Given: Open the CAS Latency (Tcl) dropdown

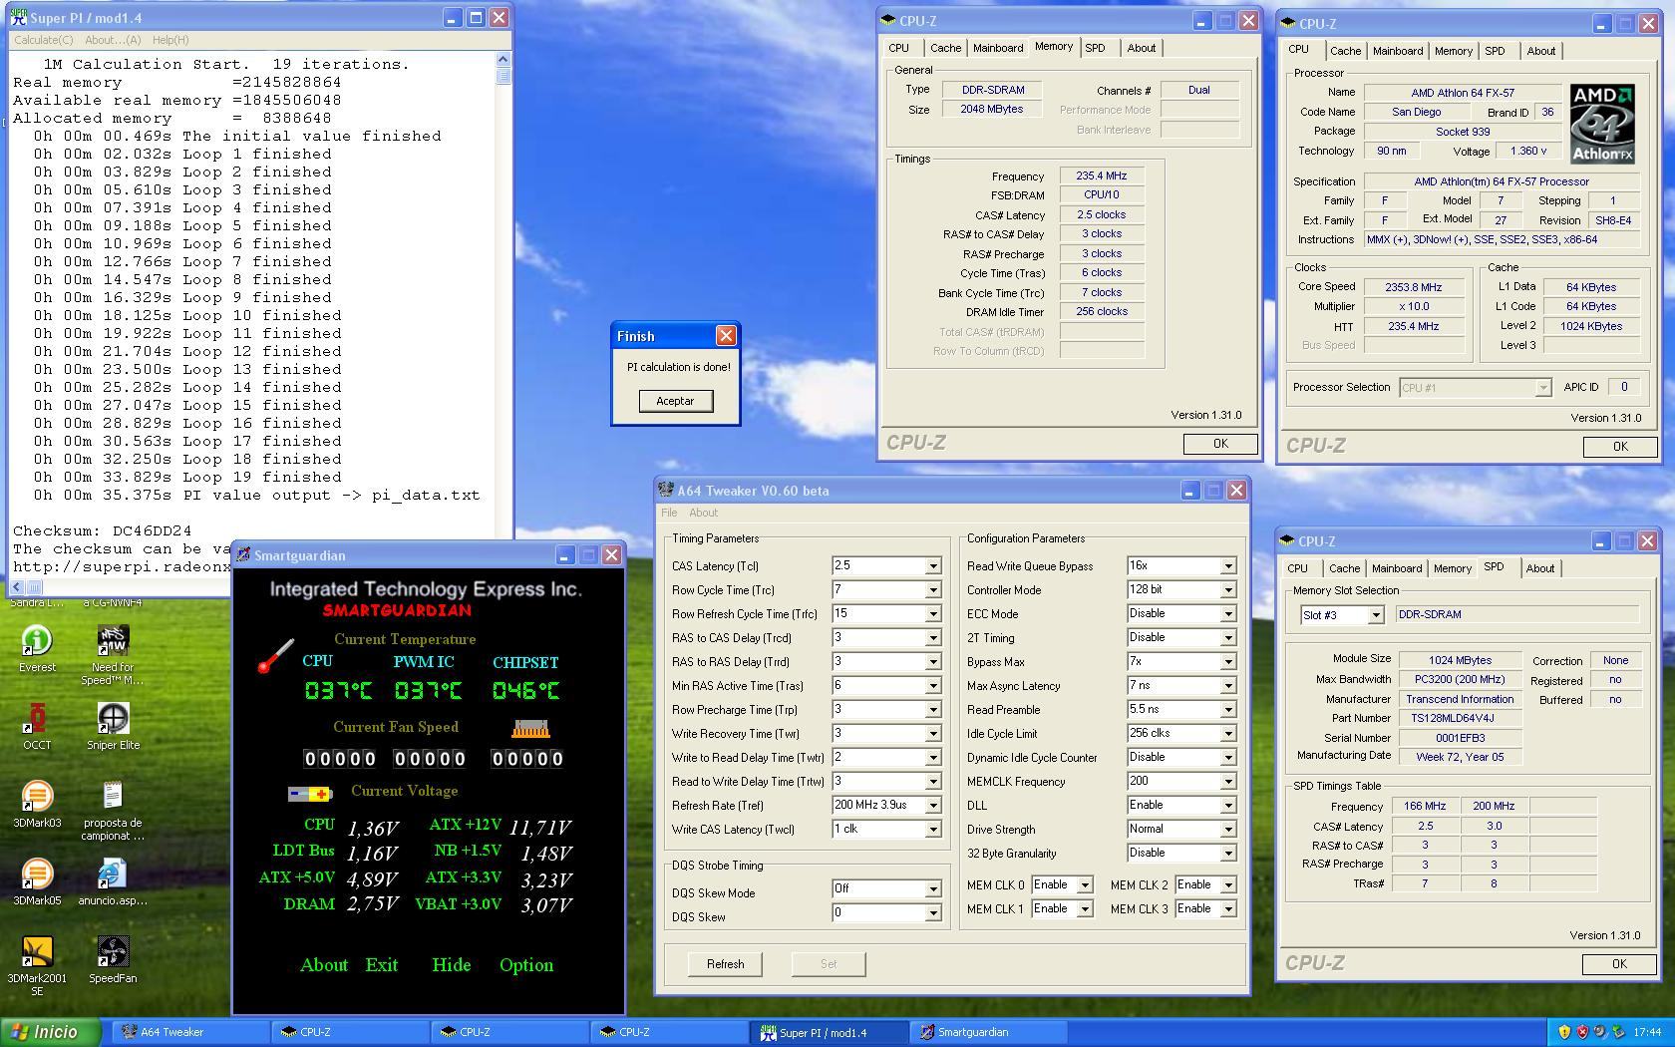Looking at the screenshot, I should click(x=933, y=566).
